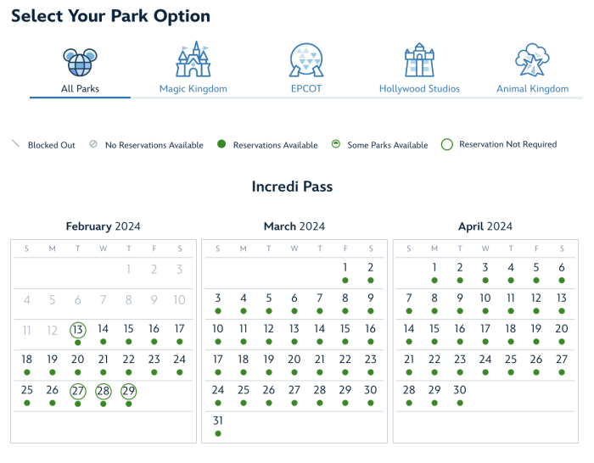Click the No Reservations Available legend icon
Image resolution: width=594 pixels, height=463 pixels.
tap(93, 145)
